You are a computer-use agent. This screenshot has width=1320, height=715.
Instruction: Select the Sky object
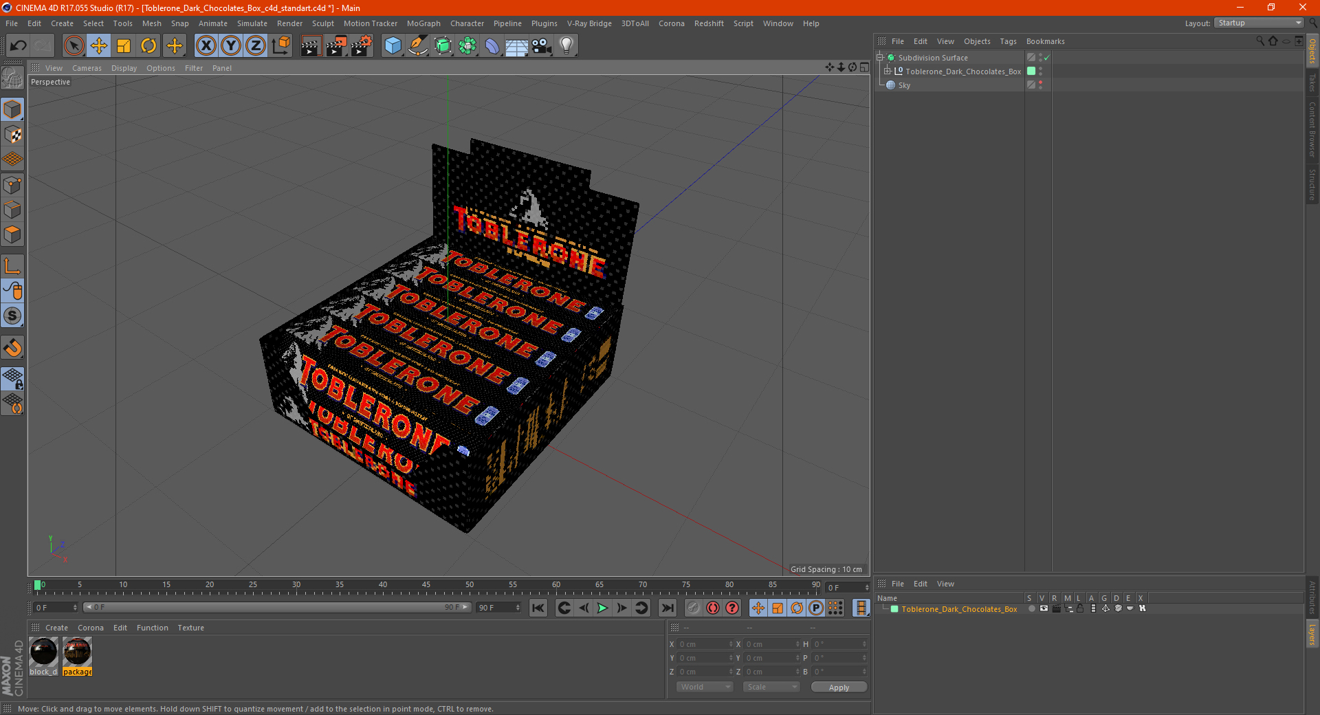[x=904, y=85]
